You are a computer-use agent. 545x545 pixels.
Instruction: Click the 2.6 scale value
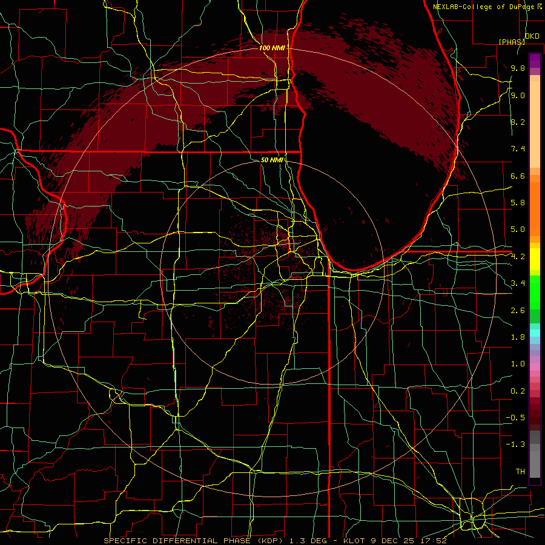[518, 311]
